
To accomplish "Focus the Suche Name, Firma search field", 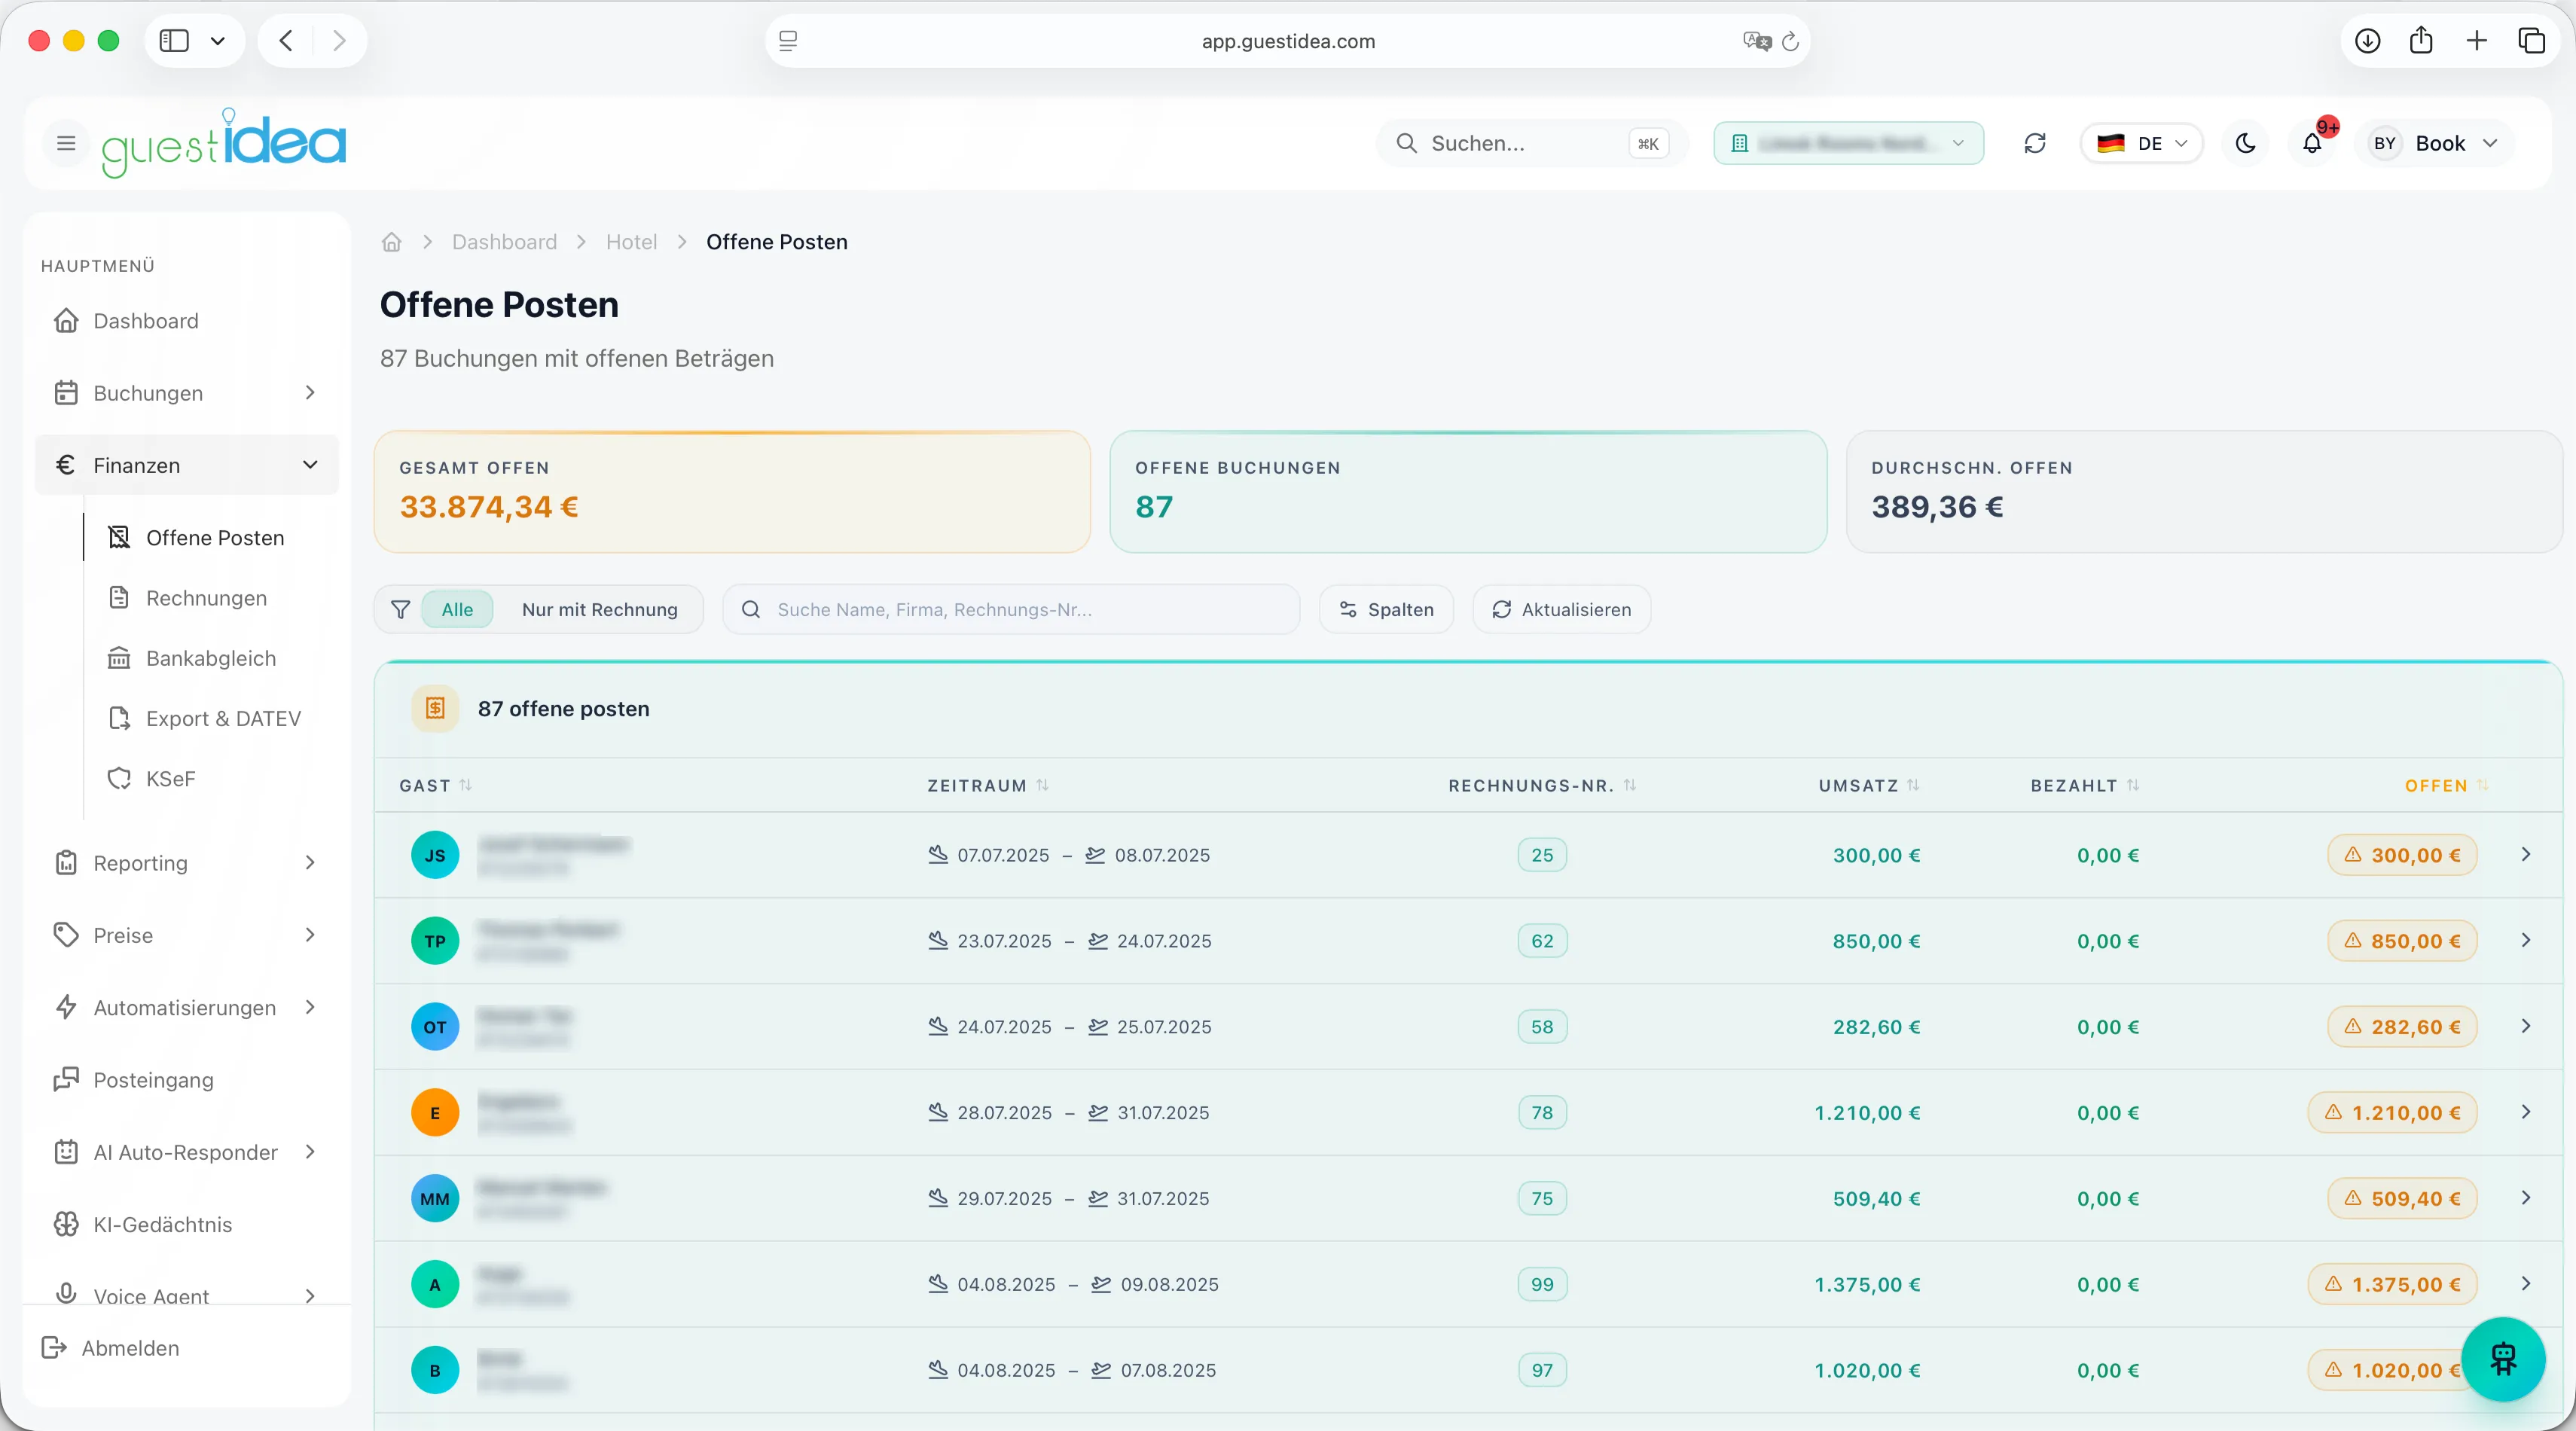I will [1011, 609].
